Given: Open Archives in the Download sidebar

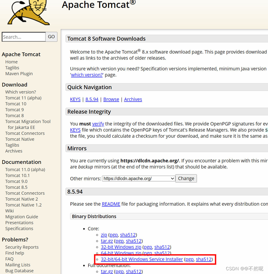Looking at the screenshot, I should click(x=14, y=151).
